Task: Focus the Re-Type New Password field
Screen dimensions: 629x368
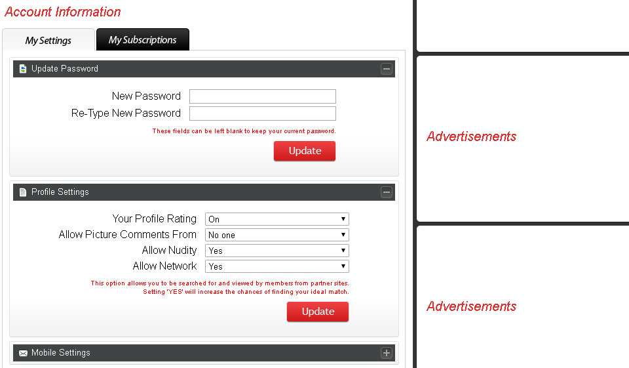Action: [x=262, y=113]
